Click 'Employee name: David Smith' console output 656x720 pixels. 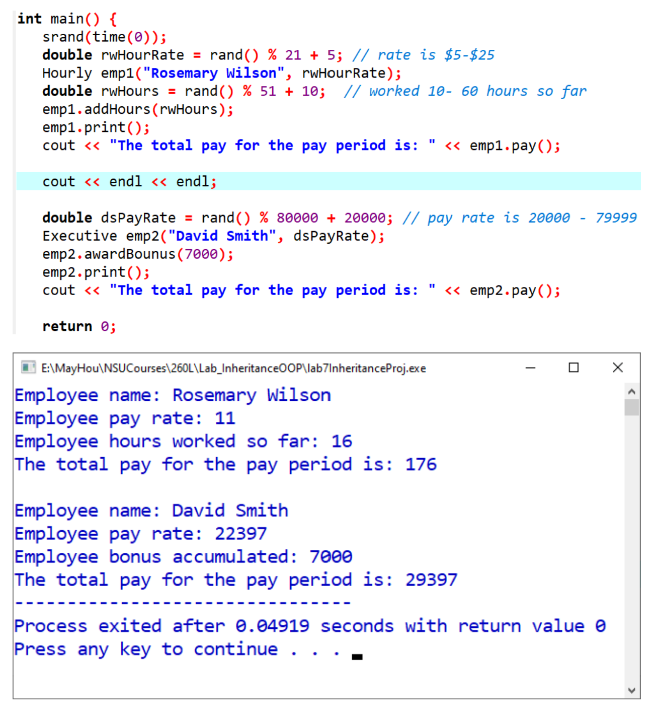[x=151, y=511]
